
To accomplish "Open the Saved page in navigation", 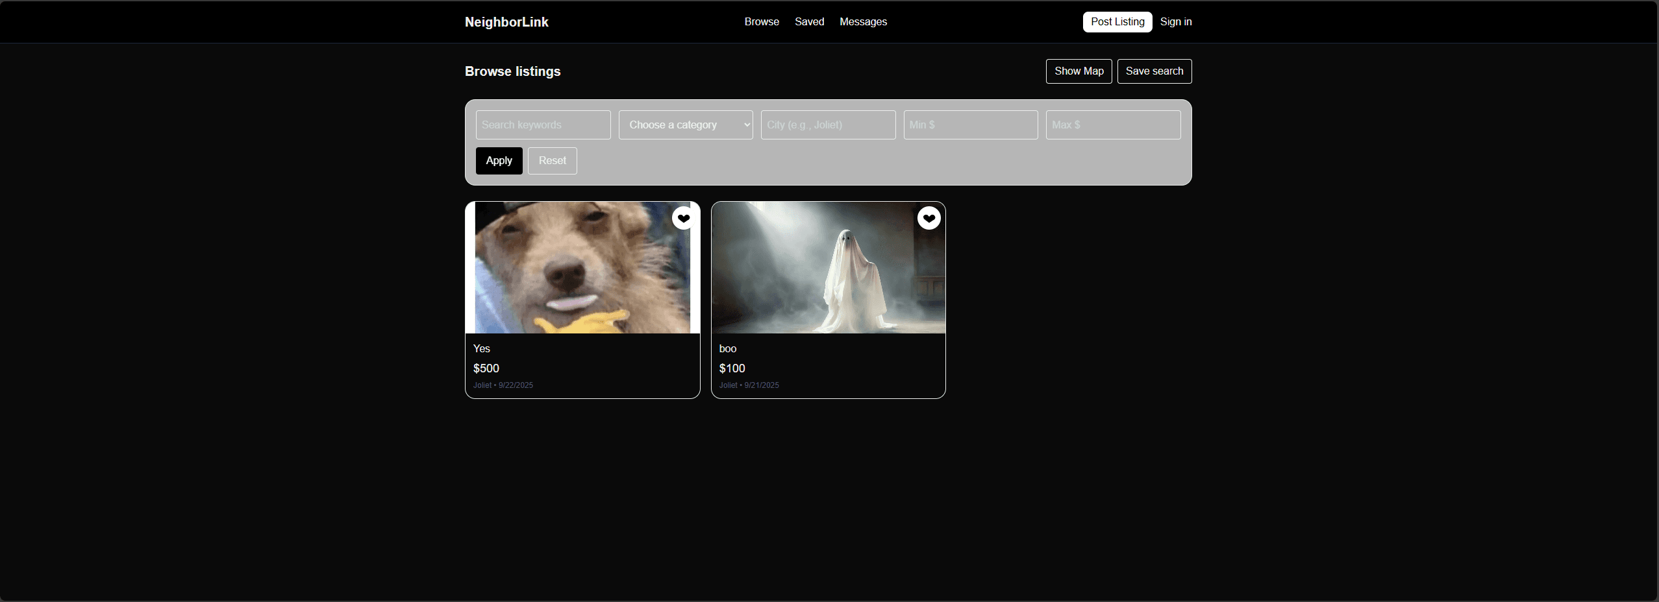I will click(809, 22).
